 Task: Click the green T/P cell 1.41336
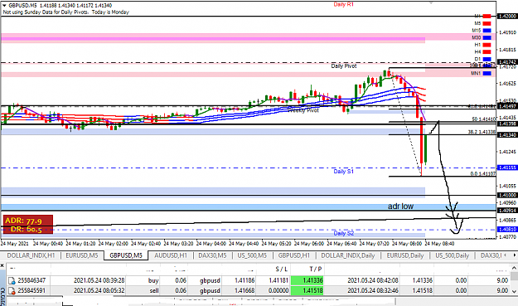click(307, 280)
